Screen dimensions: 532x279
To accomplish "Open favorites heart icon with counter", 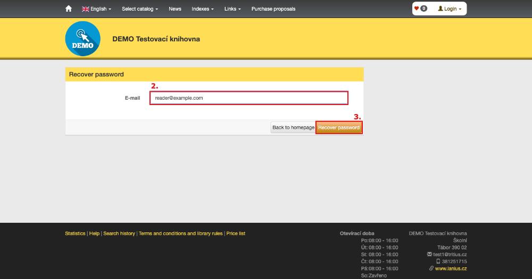I will tap(421, 8).
